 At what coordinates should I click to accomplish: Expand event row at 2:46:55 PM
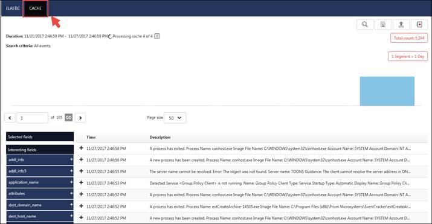click(81, 171)
